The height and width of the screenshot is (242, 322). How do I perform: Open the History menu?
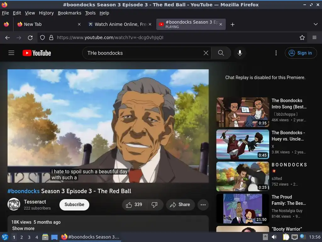[46, 13]
